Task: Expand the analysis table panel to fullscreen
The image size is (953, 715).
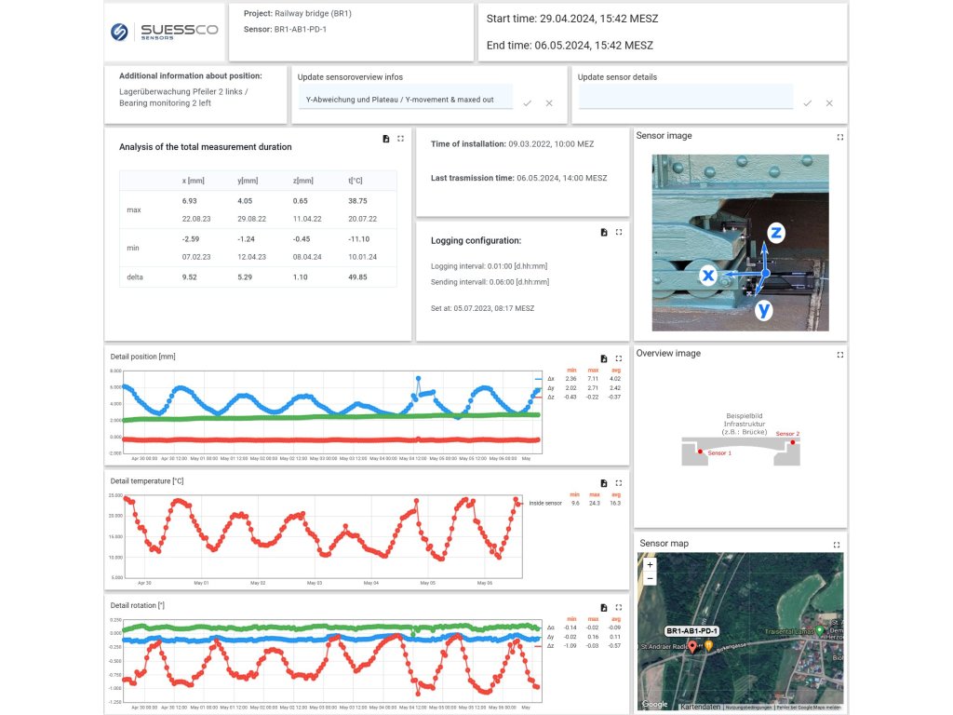Action: click(400, 139)
